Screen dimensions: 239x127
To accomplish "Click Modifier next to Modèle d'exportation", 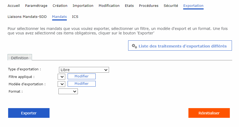I will (x=82, y=84).
